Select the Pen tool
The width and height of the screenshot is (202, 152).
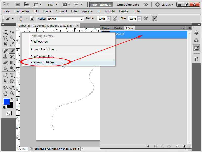point(5,75)
